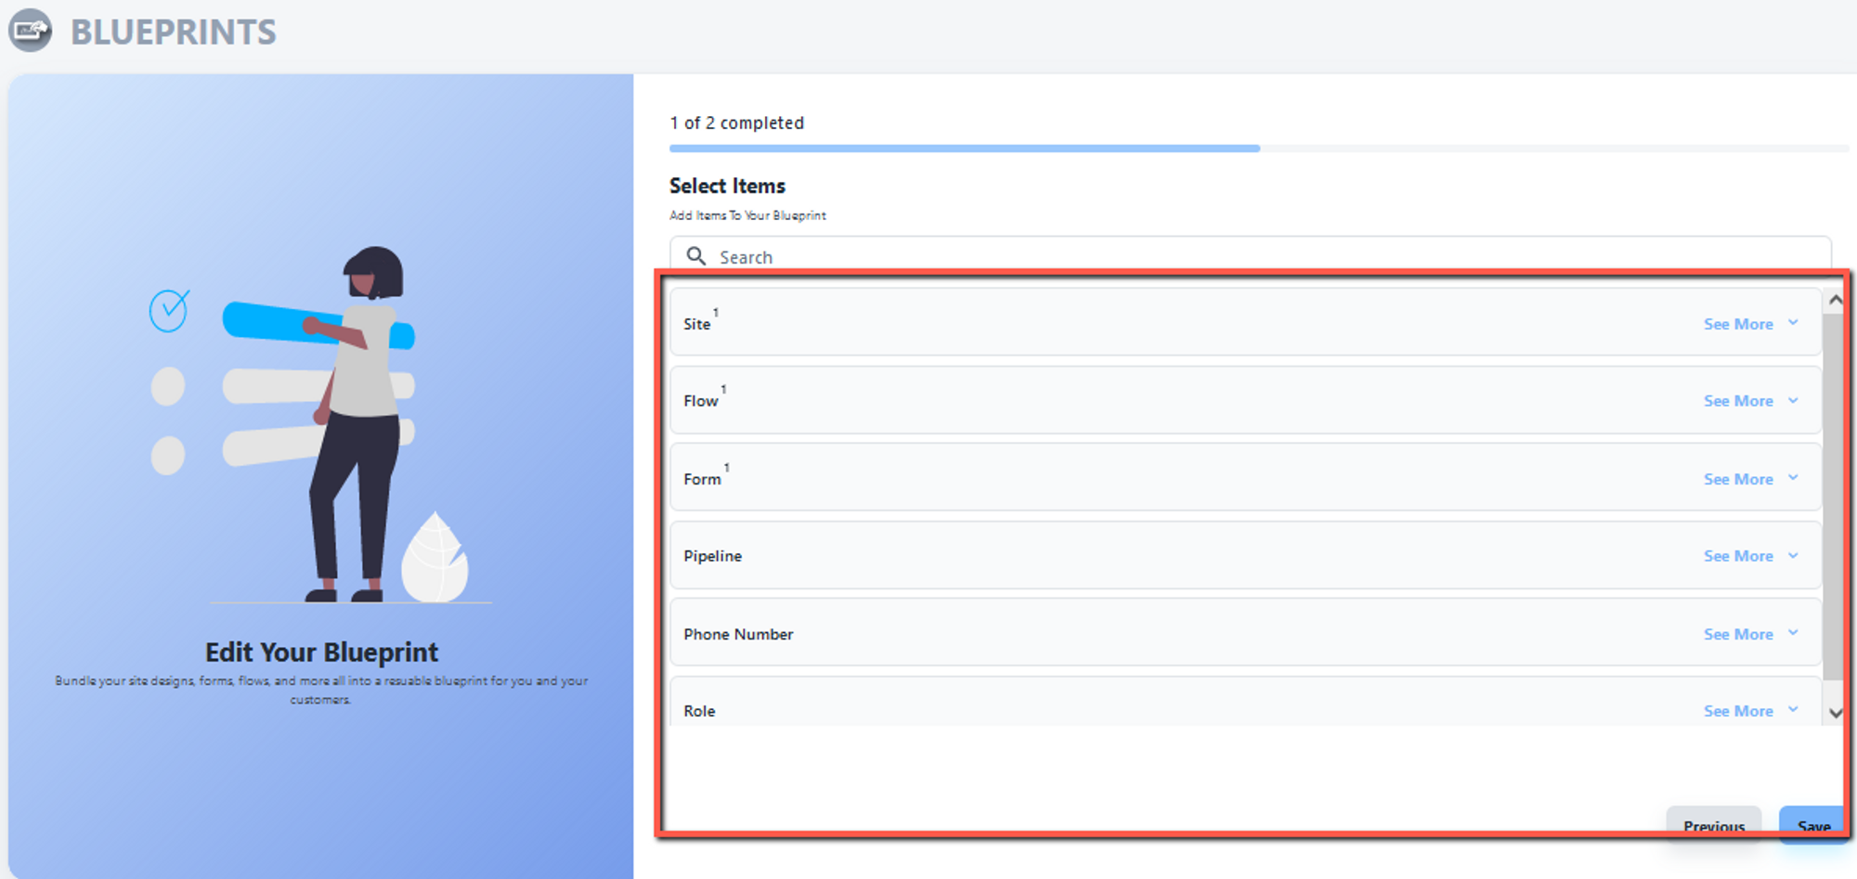Expand the Form row chevron
Screen dimensions: 1857x879
1793,478
